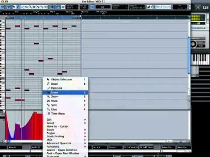The width and height of the screenshot is (210, 157).
Task: Expand the Advanced Quantize submenu
Action: coord(65,143)
